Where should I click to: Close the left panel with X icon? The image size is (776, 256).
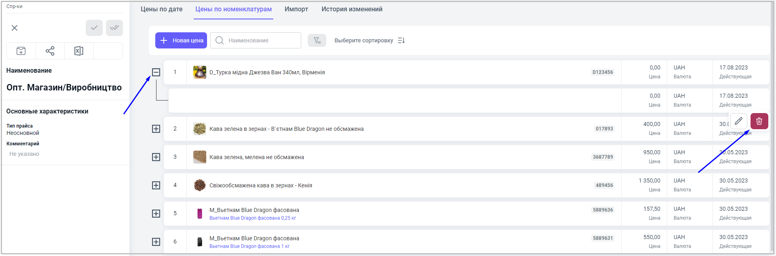coord(15,28)
